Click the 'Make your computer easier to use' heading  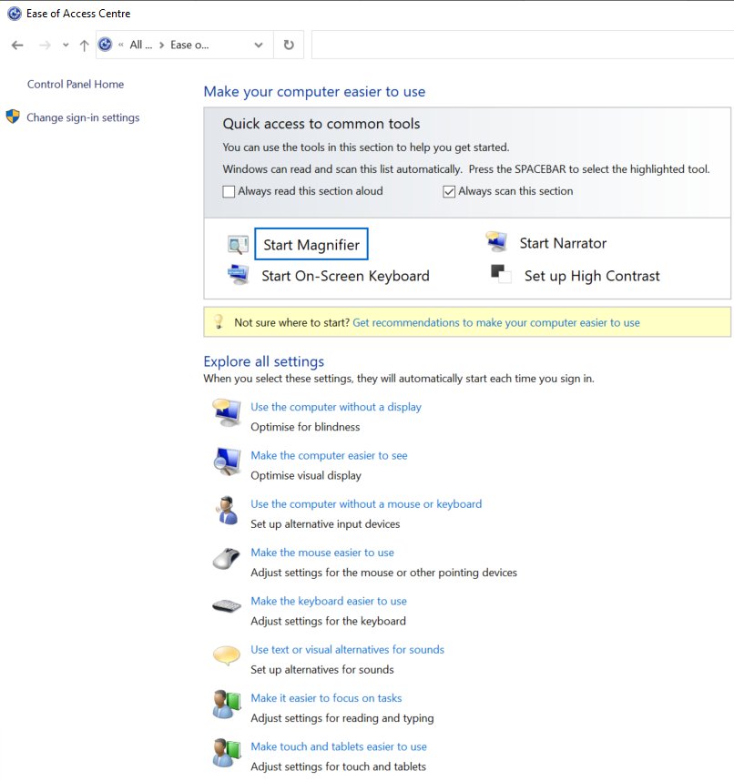(x=314, y=92)
